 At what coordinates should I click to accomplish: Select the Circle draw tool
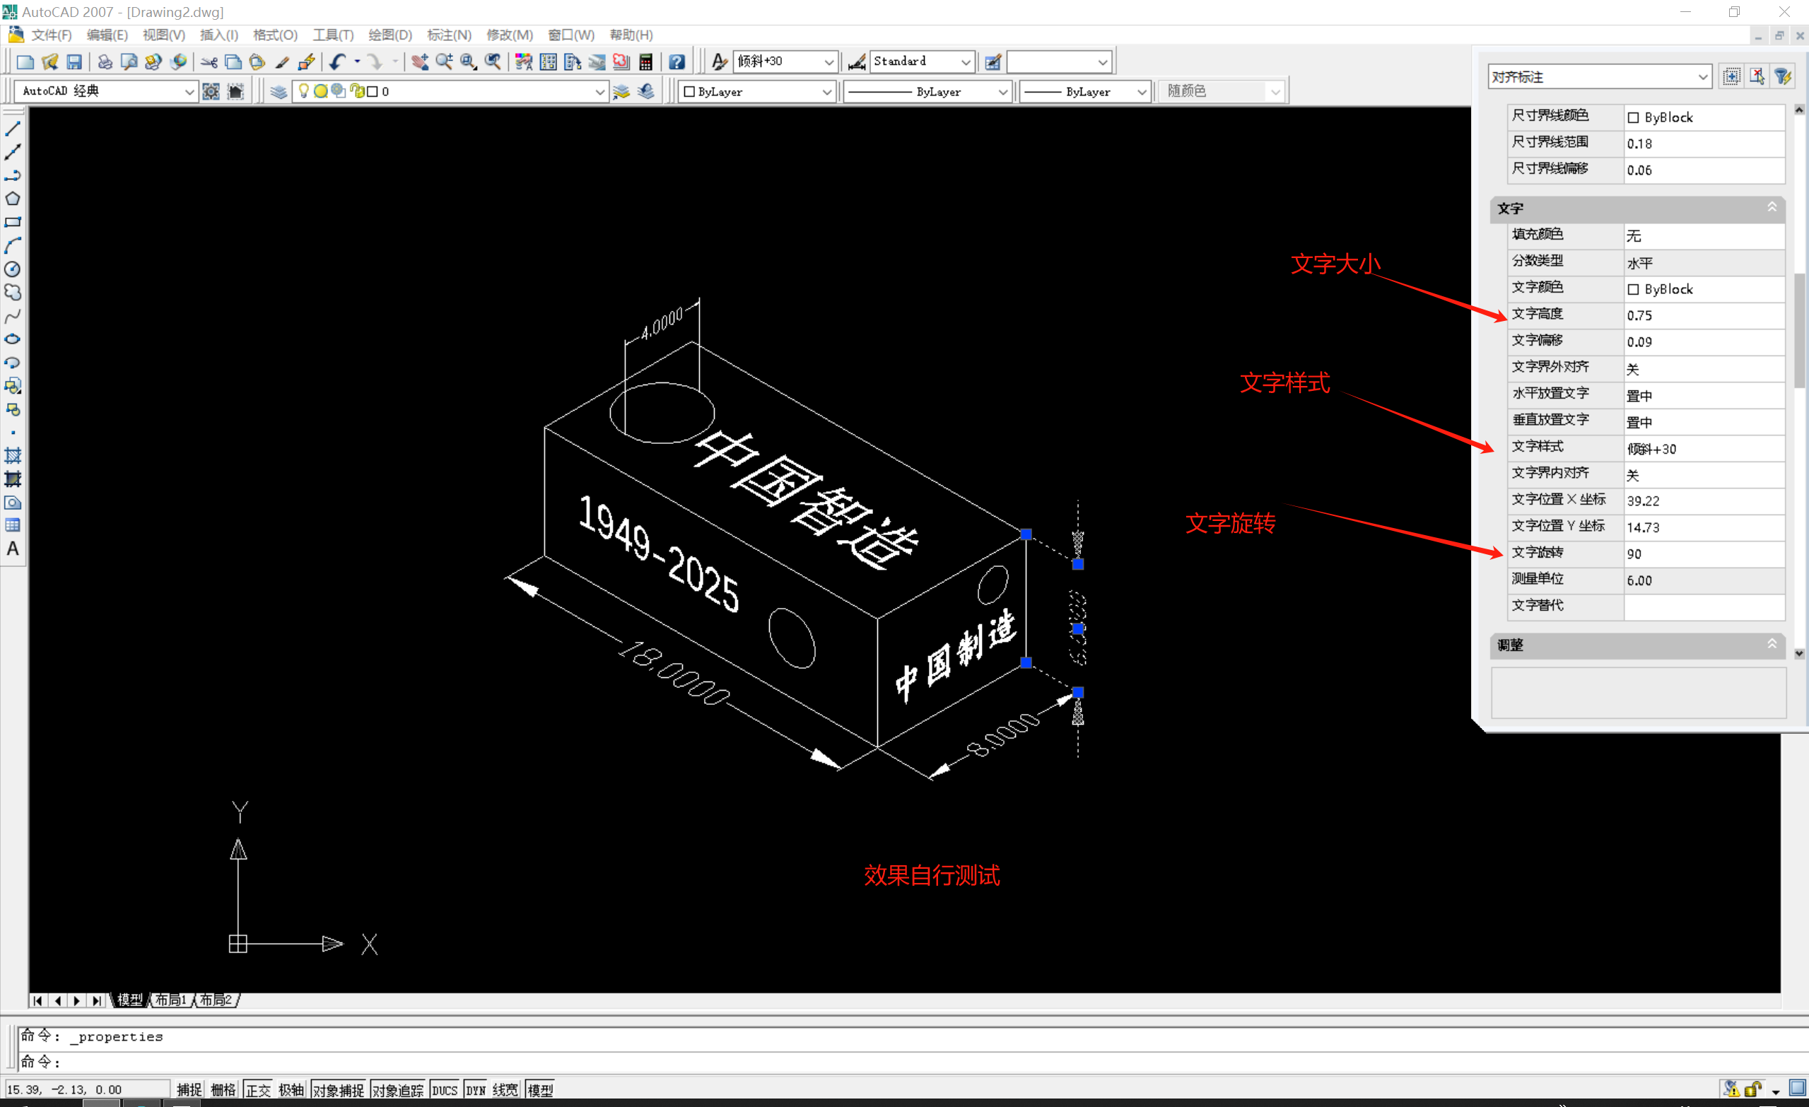click(x=13, y=269)
